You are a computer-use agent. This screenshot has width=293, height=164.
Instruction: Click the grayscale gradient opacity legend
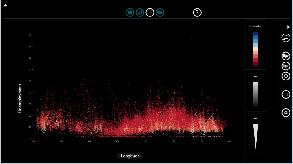[x=255, y=95]
